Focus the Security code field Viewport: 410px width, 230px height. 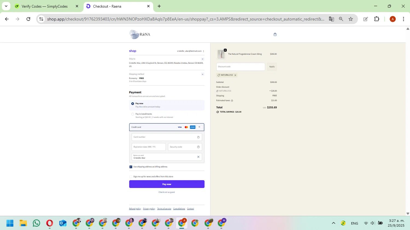point(185,147)
